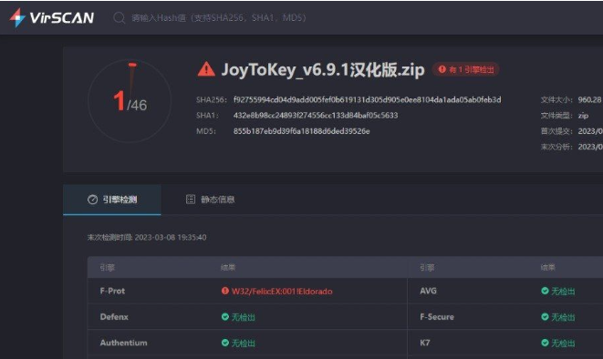
Task: Click the '有1引擎检出' red badge
Action: (x=466, y=69)
